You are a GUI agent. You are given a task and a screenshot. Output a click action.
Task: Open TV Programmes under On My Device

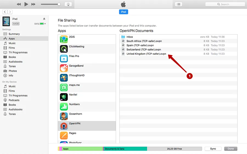click(x=24, y=96)
